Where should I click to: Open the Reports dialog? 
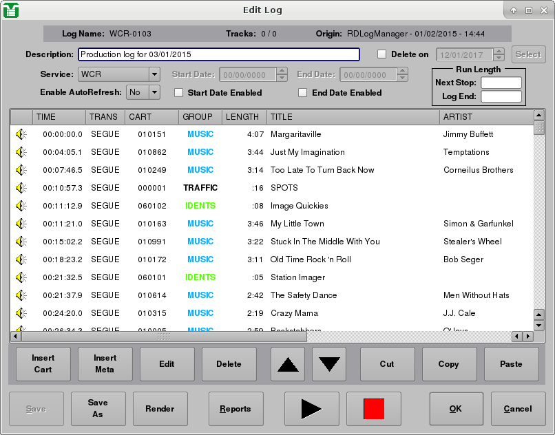point(235,408)
